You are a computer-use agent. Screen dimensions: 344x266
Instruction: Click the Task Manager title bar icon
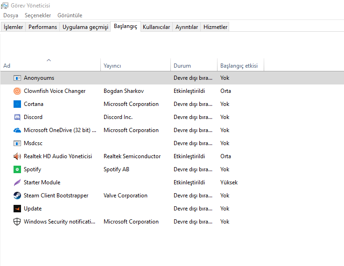pos(4,6)
